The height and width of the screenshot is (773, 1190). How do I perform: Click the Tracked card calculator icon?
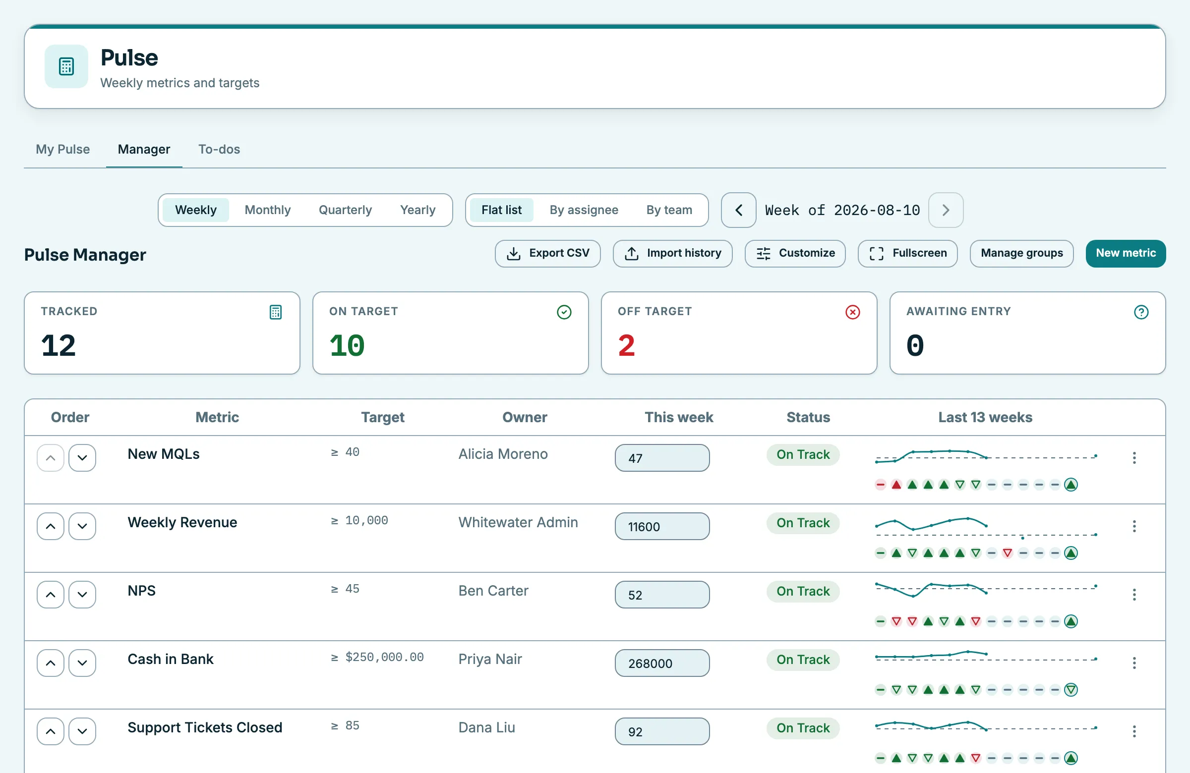tap(276, 312)
